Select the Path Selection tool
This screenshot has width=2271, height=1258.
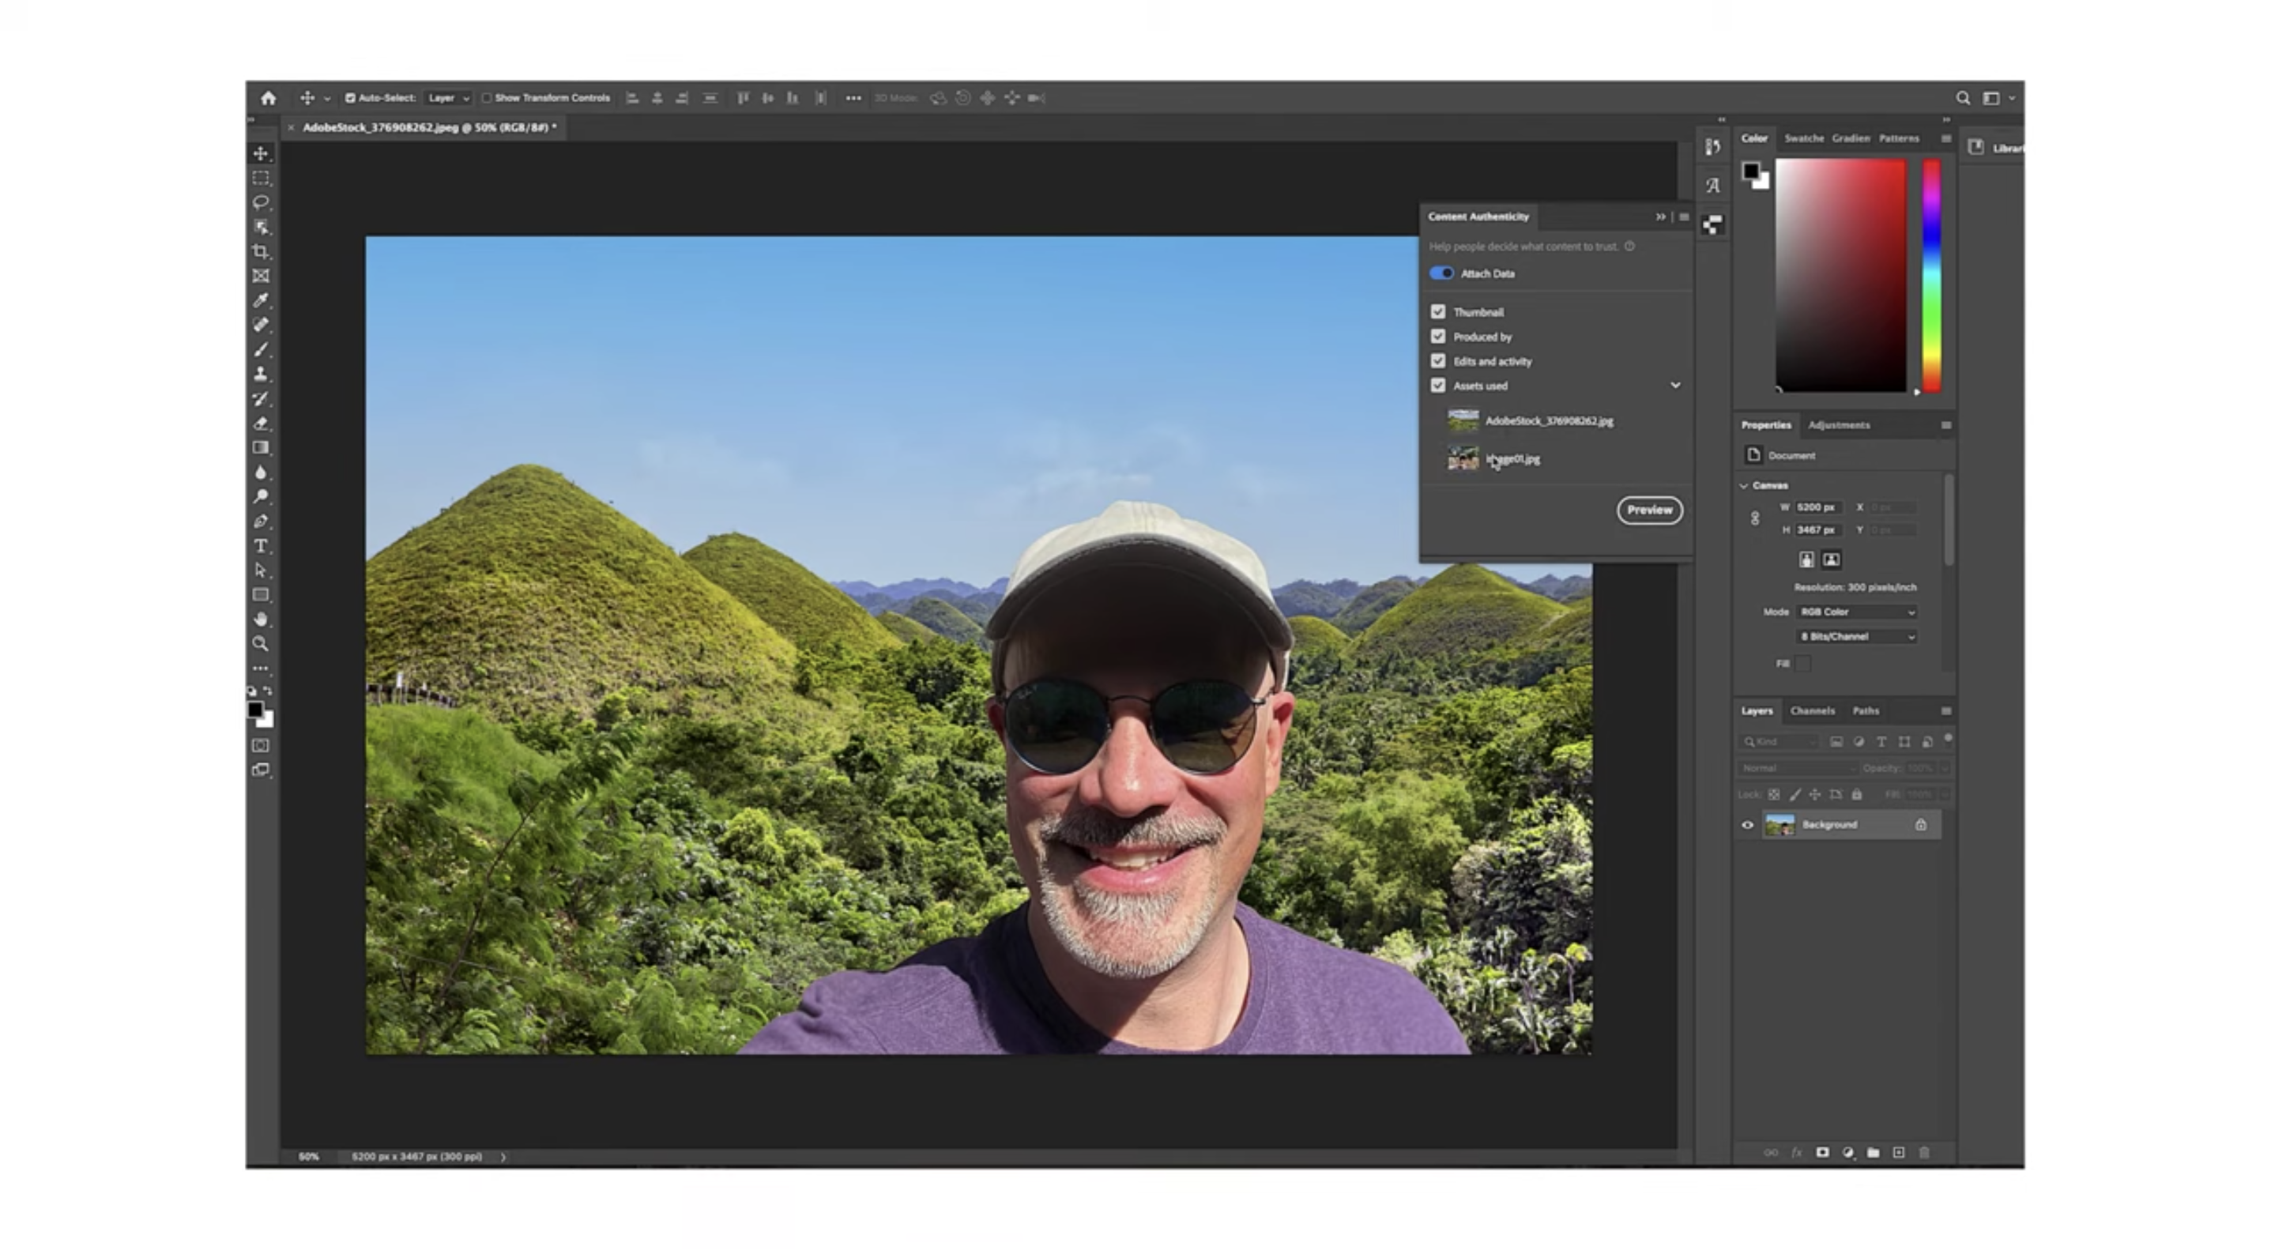point(261,571)
